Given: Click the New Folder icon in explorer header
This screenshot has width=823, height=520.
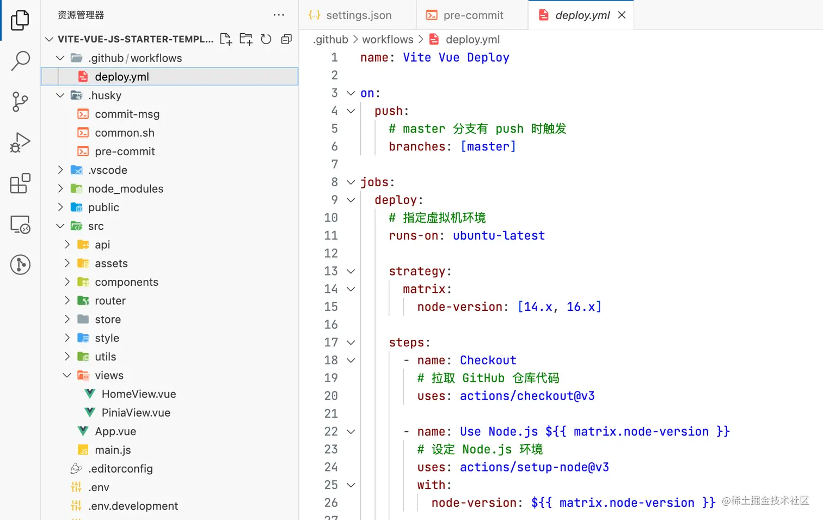Looking at the screenshot, I should pos(246,39).
